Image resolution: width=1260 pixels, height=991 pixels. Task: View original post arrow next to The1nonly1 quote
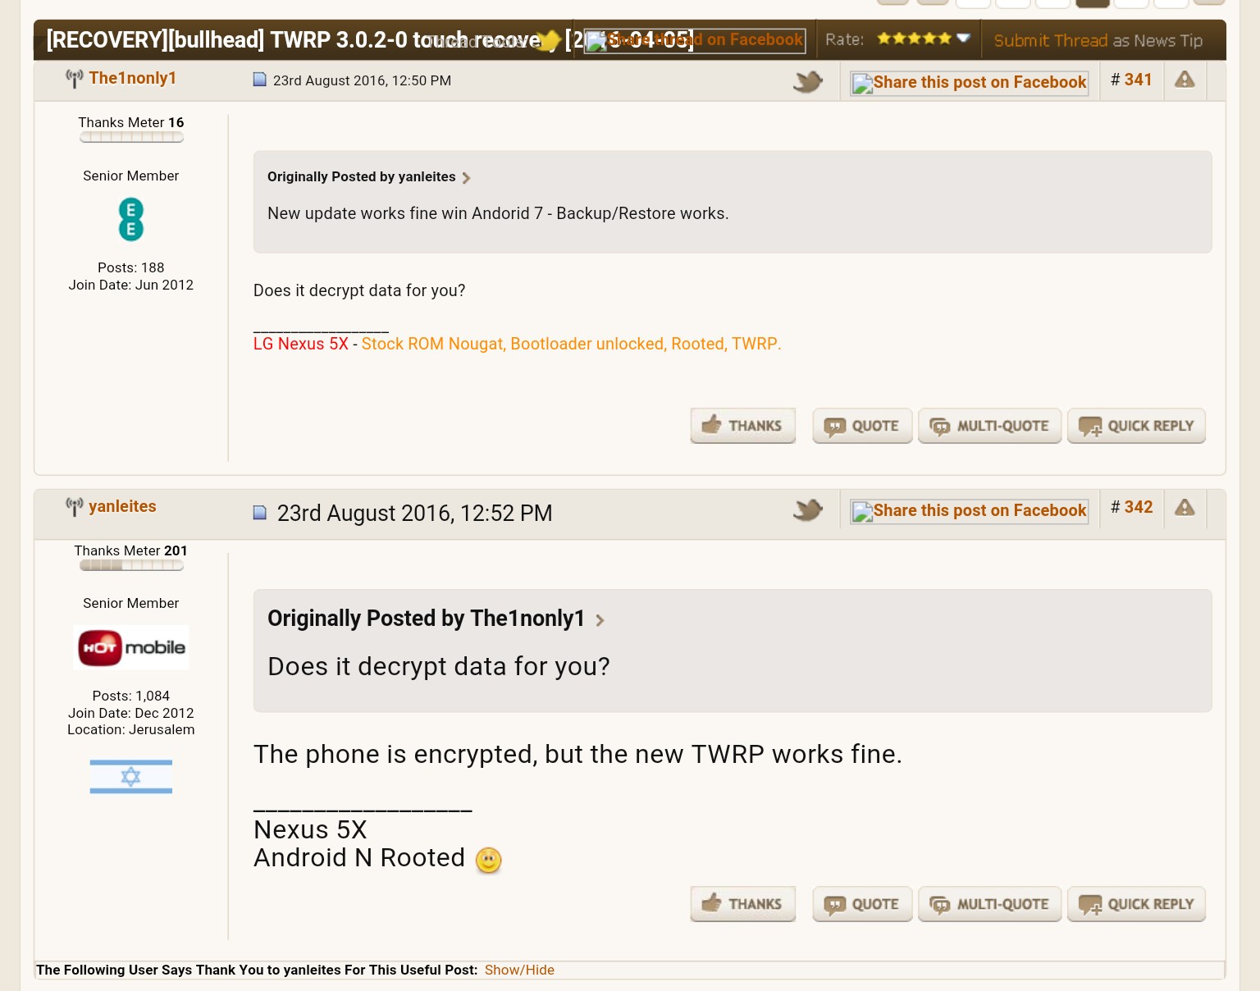(600, 620)
